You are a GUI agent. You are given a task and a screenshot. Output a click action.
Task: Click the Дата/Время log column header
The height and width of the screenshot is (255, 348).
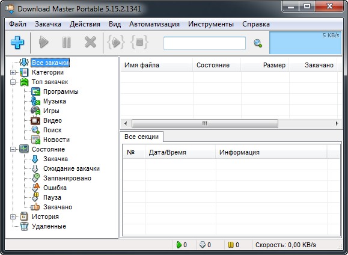(x=180, y=152)
